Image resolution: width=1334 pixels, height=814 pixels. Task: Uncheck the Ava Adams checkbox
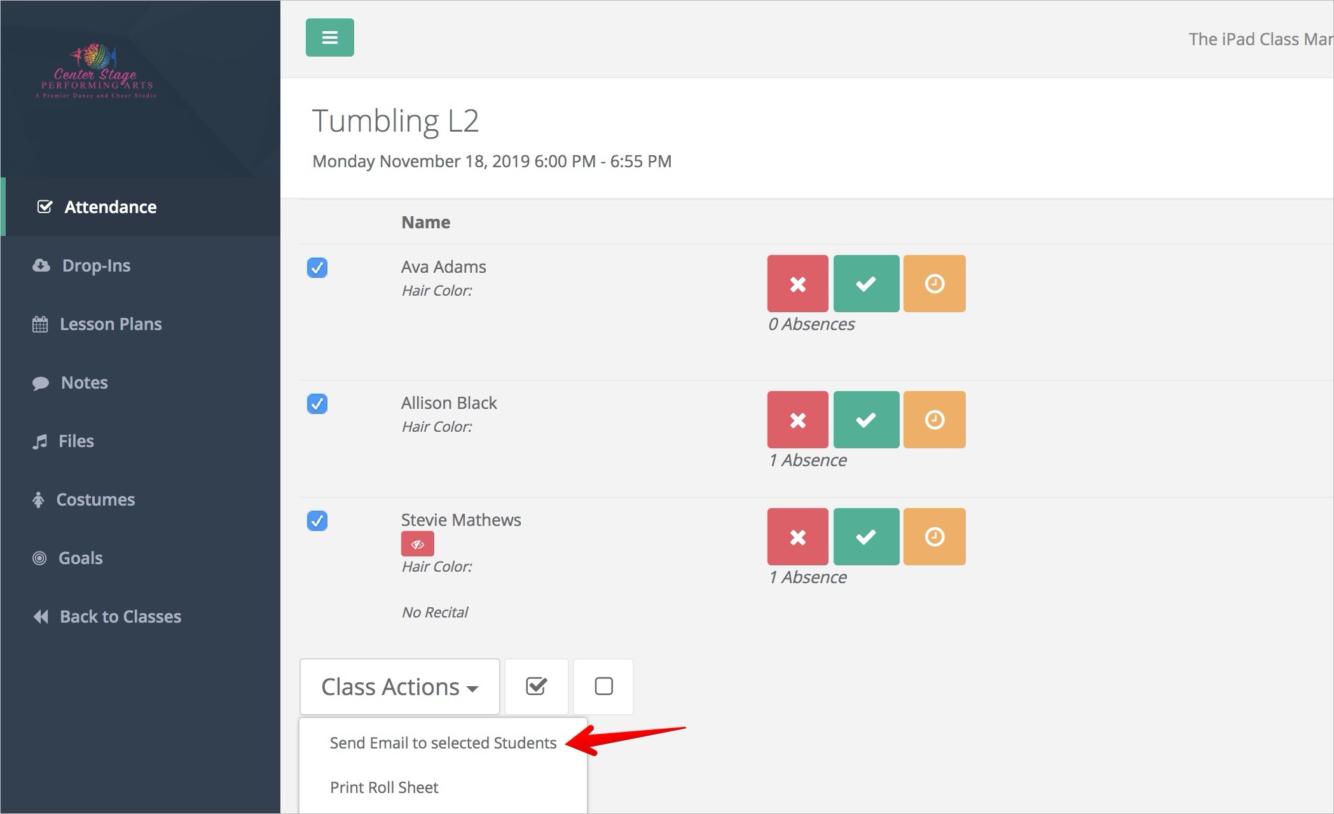(x=317, y=268)
